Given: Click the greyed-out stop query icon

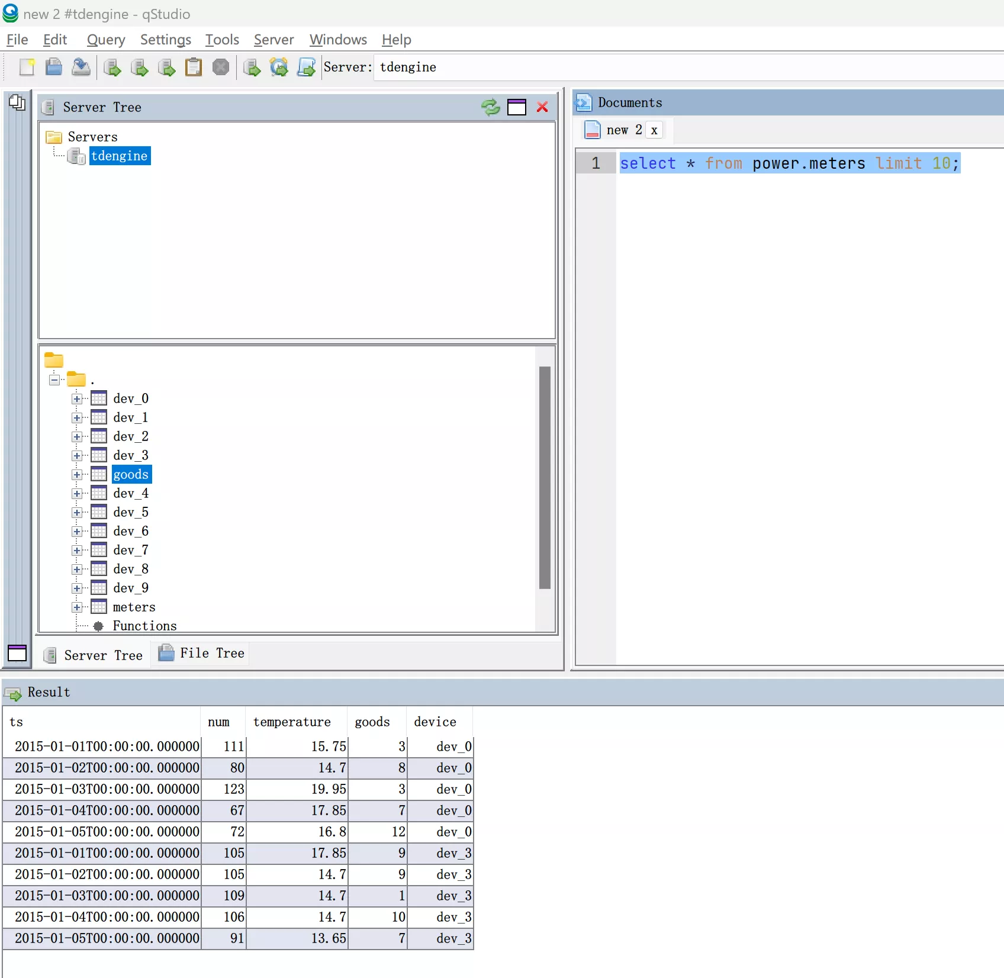Looking at the screenshot, I should pyautogui.click(x=220, y=67).
